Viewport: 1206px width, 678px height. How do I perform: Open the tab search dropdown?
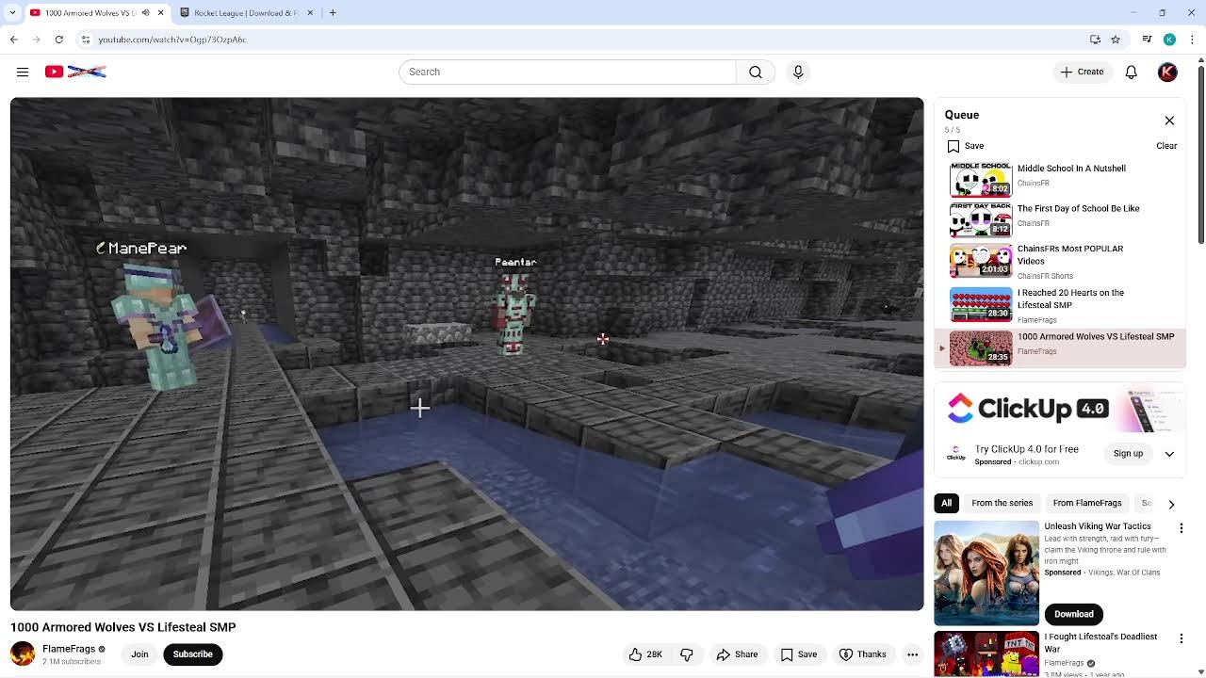coord(11,13)
